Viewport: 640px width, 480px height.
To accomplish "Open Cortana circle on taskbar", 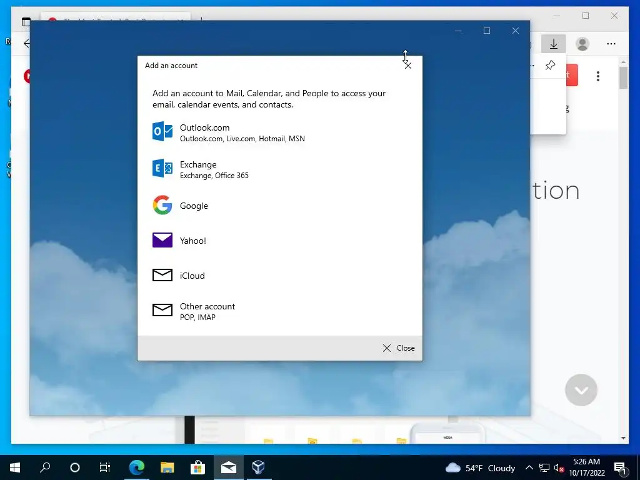I will [75, 467].
